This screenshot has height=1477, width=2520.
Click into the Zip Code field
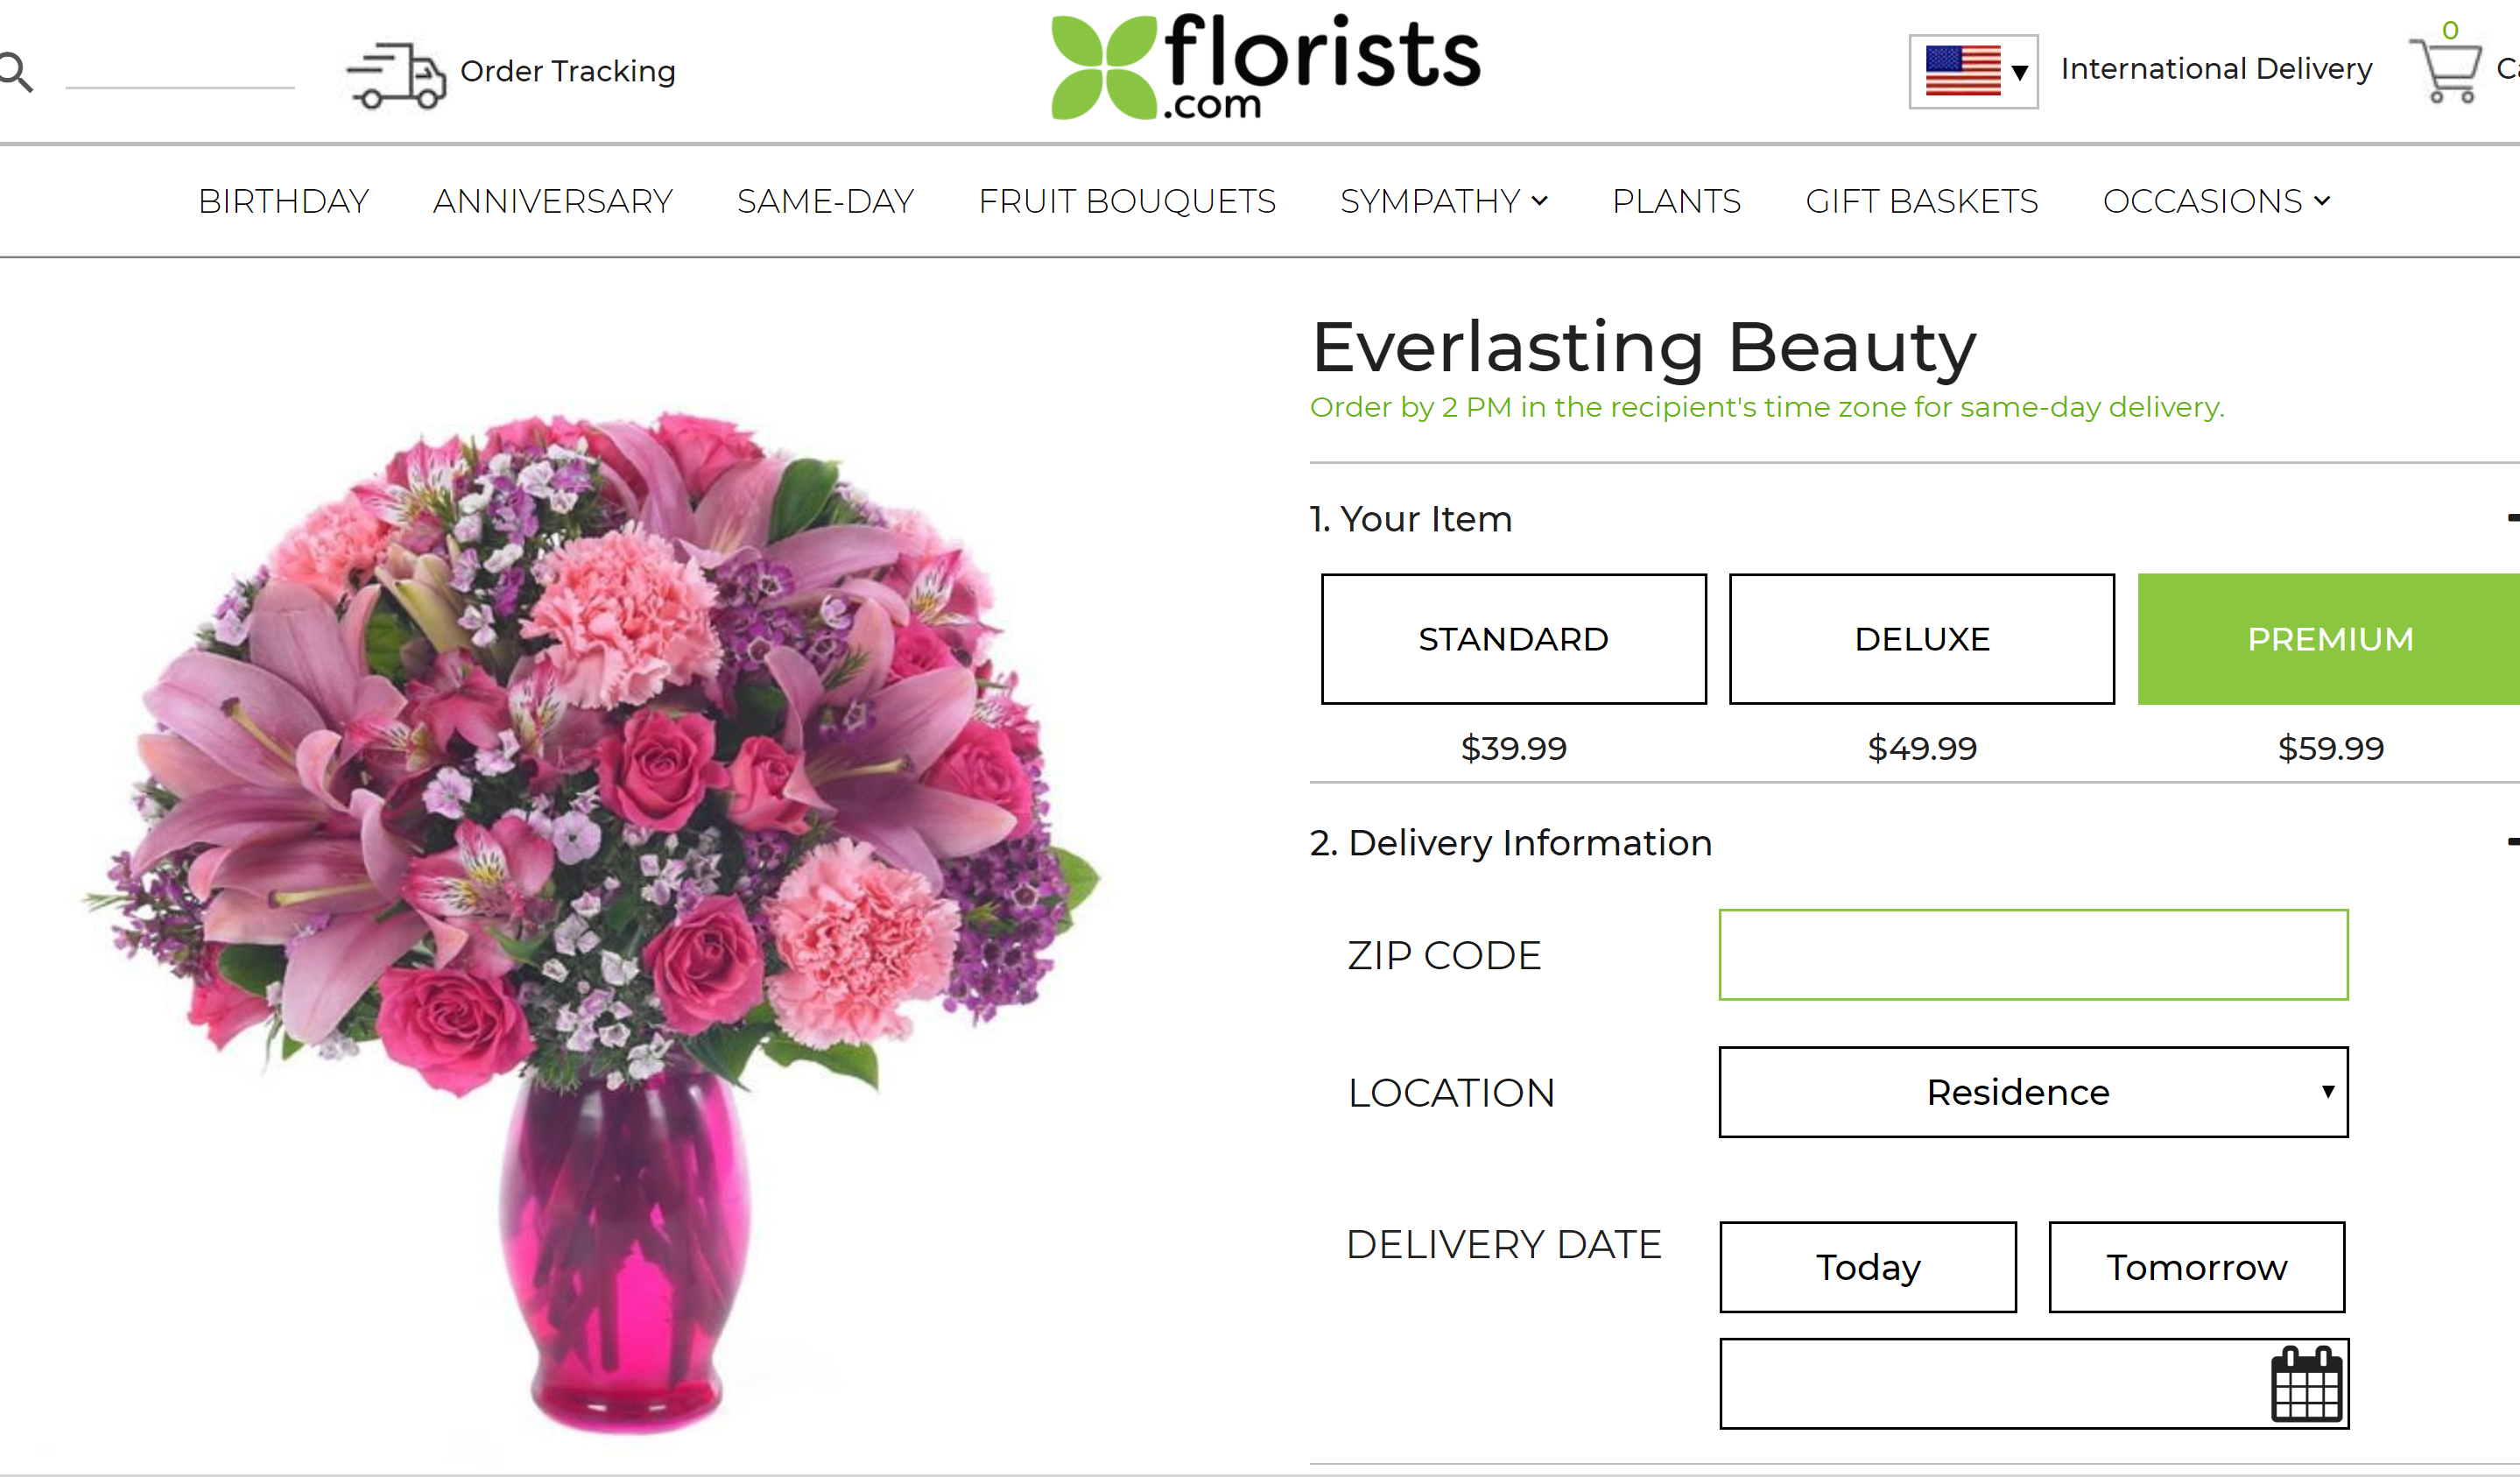2033,955
